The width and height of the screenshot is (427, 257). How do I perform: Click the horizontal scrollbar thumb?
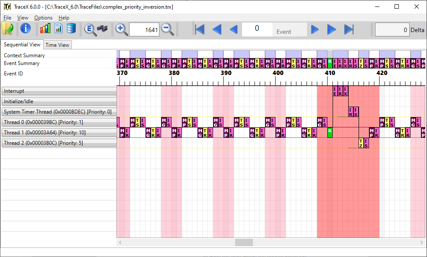click(x=244, y=243)
